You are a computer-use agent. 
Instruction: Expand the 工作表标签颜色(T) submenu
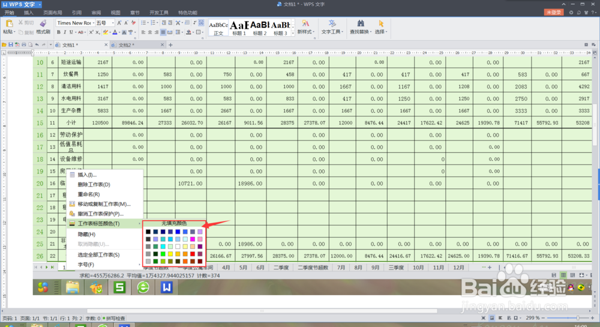pos(104,224)
